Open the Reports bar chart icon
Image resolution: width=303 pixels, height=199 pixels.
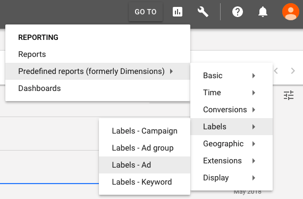[x=178, y=12]
